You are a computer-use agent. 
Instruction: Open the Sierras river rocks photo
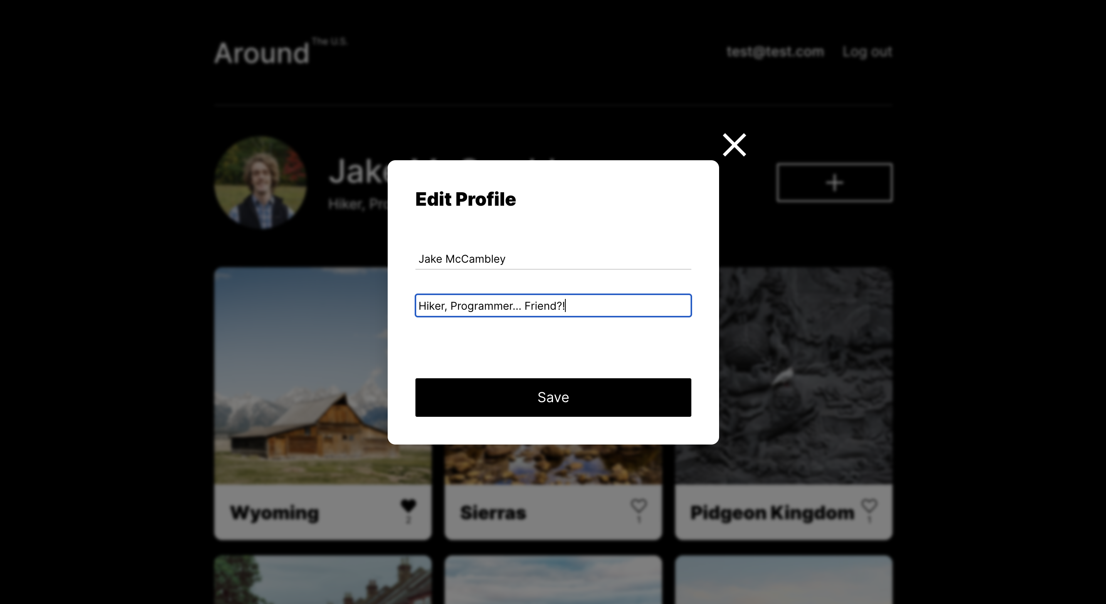[553, 464]
